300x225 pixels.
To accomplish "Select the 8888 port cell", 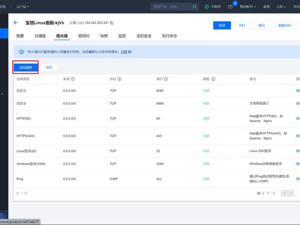I will (x=160, y=103).
